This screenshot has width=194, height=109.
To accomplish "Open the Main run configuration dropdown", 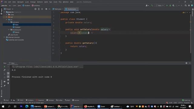I will (x=160, y=5).
